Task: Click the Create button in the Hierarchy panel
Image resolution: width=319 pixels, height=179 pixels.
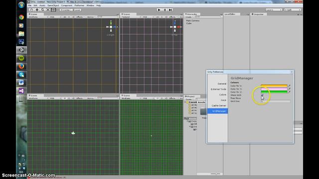Action: (189, 17)
